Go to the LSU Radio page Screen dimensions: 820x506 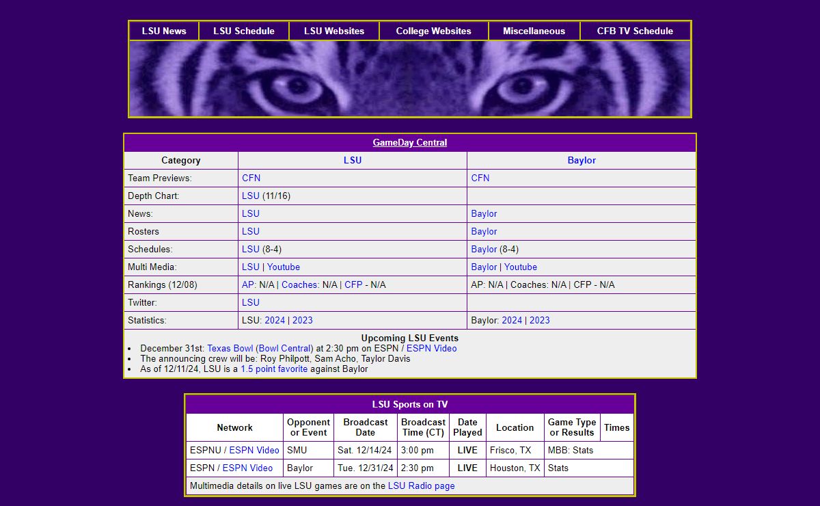point(421,486)
